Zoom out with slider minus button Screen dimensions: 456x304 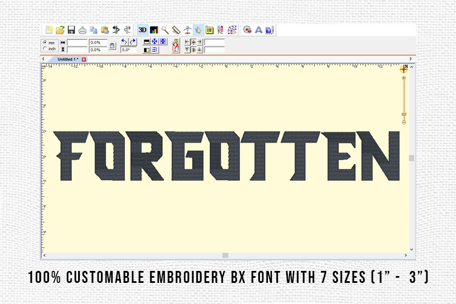tap(404, 123)
